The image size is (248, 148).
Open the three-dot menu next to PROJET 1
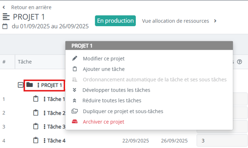coord(38,85)
